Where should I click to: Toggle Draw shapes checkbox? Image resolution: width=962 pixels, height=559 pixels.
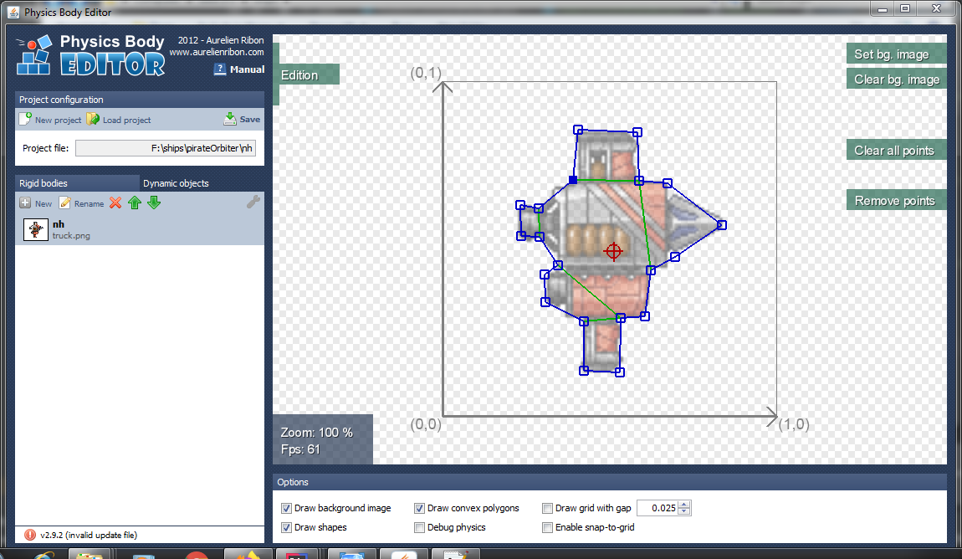(286, 527)
